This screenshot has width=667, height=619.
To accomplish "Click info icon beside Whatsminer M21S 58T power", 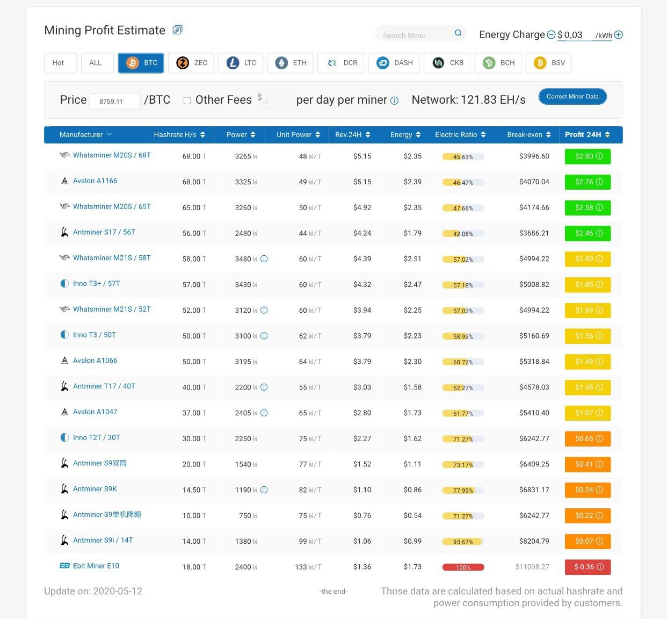I will pos(264,259).
